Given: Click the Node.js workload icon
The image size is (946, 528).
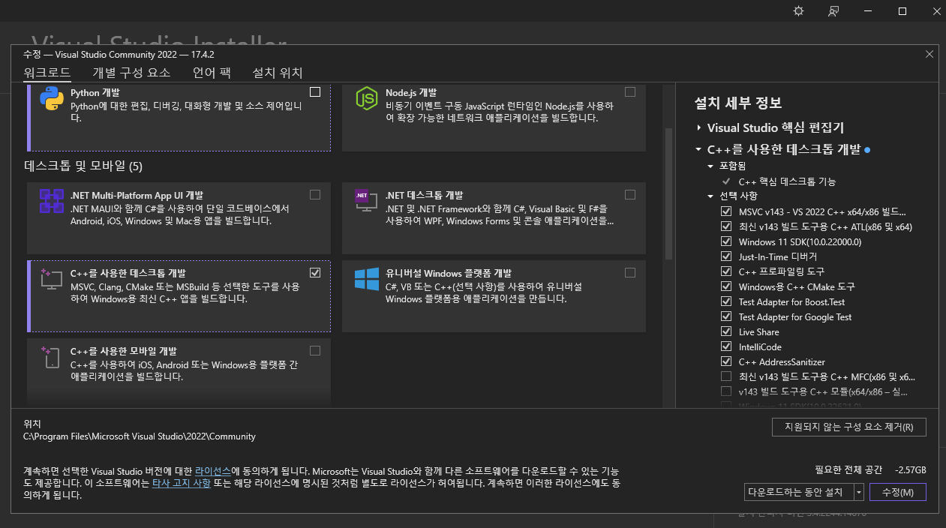Looking at the screenshot, I should click(366, 98).
